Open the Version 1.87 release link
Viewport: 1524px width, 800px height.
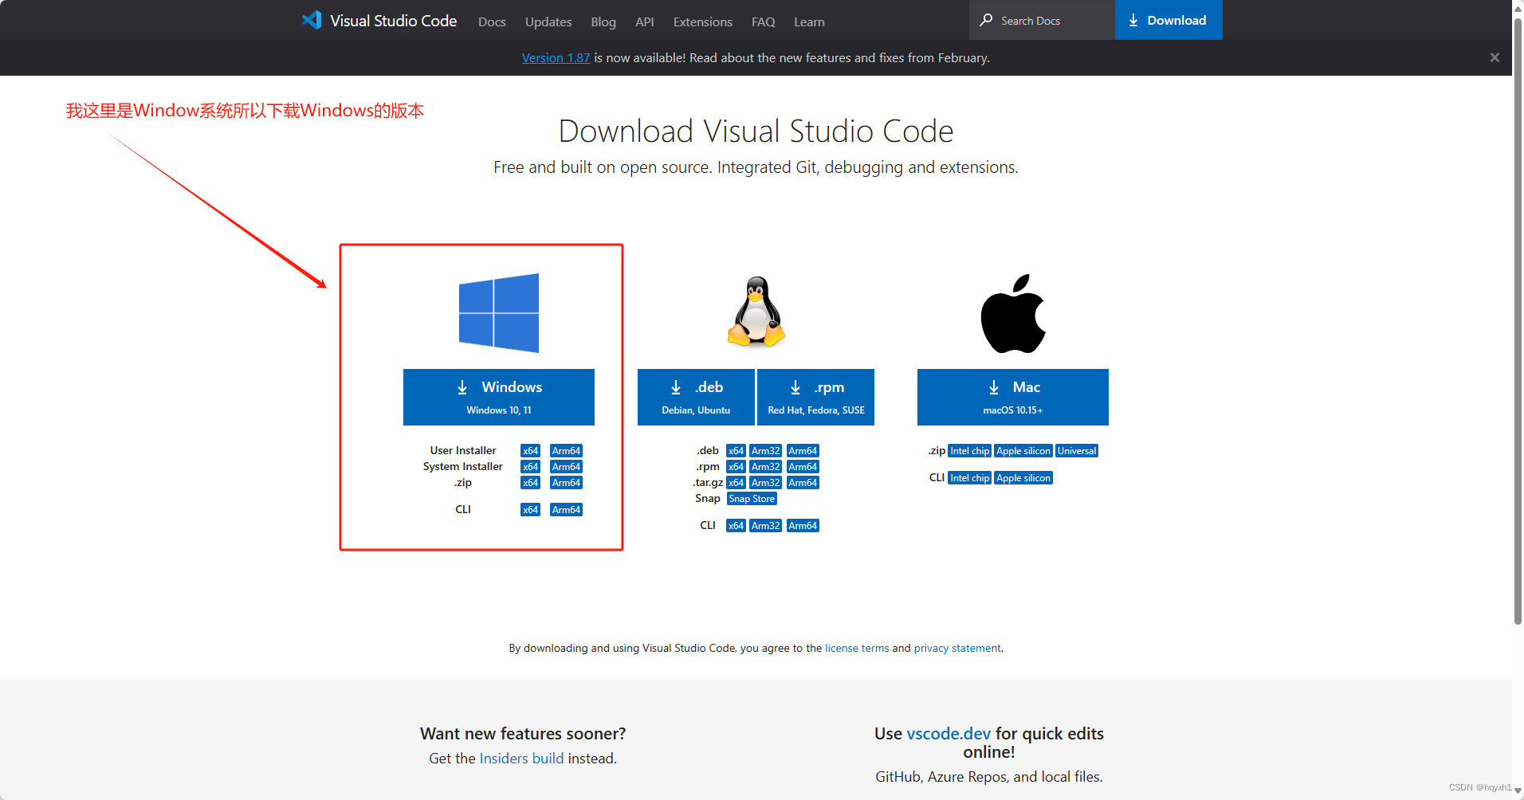(556, 57)
